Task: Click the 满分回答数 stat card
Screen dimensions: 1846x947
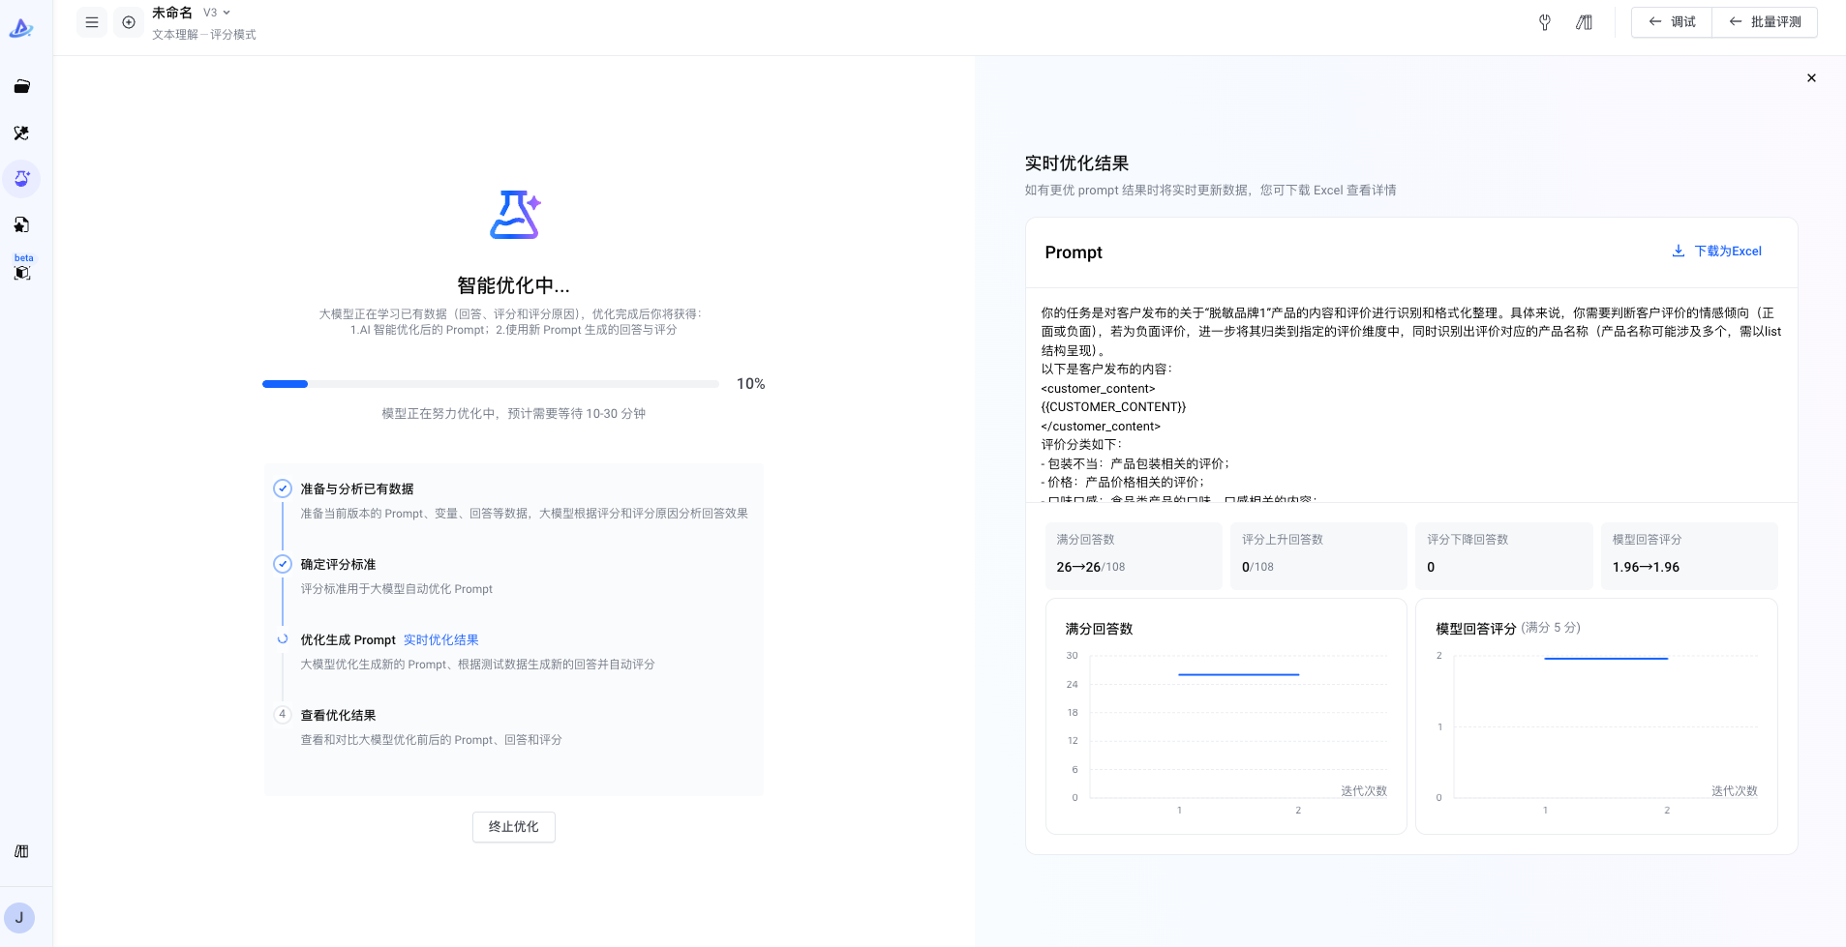Action: [x=1134, y=555]
